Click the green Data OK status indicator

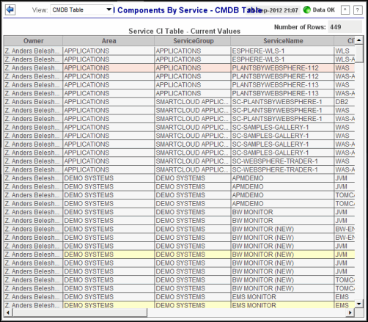[x=306, y=10]
